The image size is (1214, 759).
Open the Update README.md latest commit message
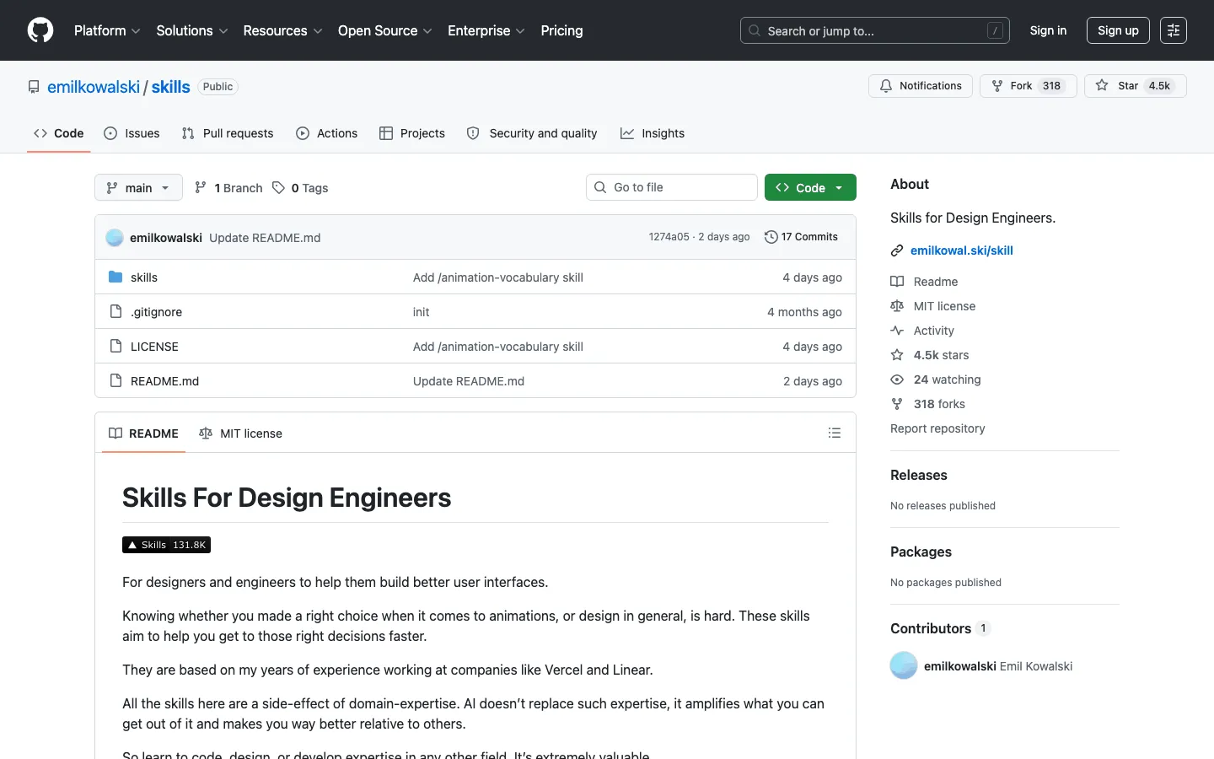pyautogui.click(x=265, y=238)
